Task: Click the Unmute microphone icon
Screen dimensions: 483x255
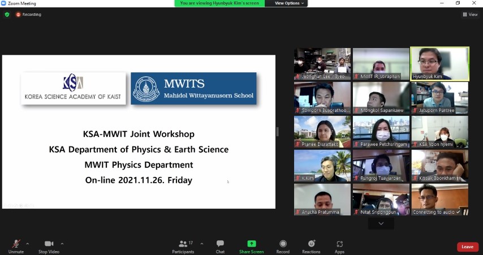Action: pyautogui.click(x=16, y=244)
